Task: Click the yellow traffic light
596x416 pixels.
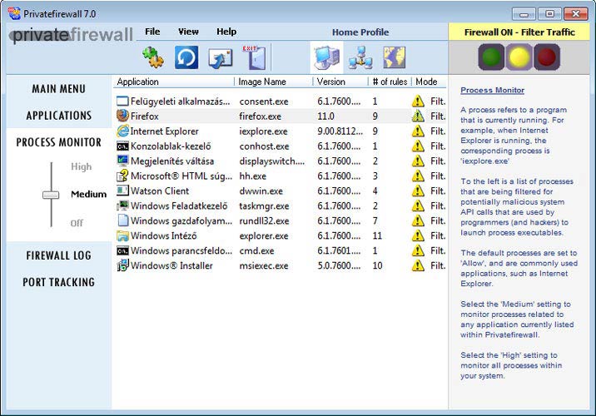Action: tap(519, 57)
